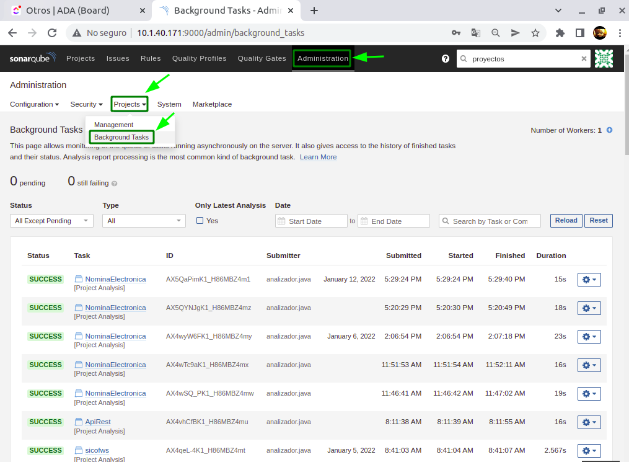Open the browser extensions puzzle icon
This screenshot has height=462, width=629.
pos(560,33)
